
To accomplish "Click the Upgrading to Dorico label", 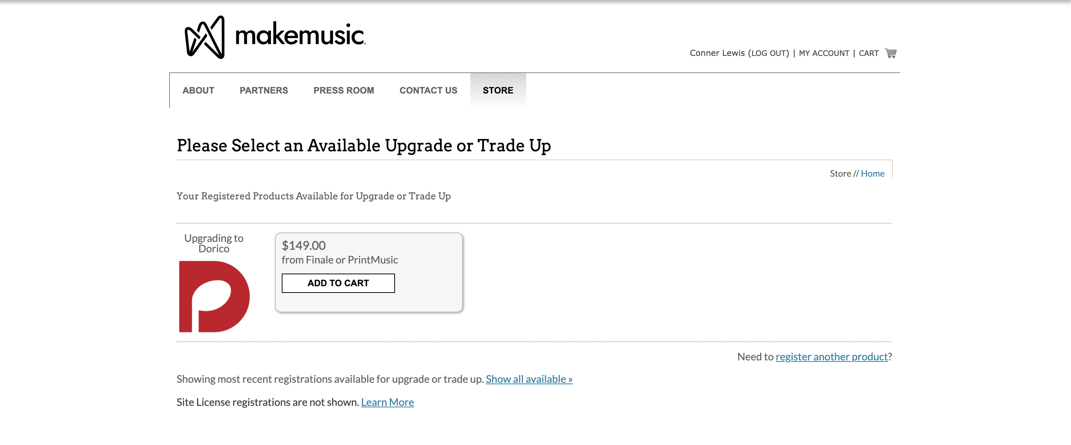I will 214,243.
